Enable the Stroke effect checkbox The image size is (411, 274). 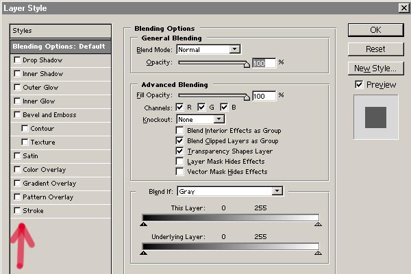click(17, 210)
